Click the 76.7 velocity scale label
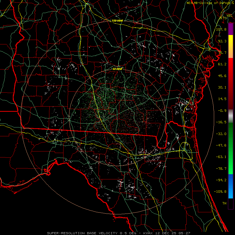 click(x=222, y=52)
